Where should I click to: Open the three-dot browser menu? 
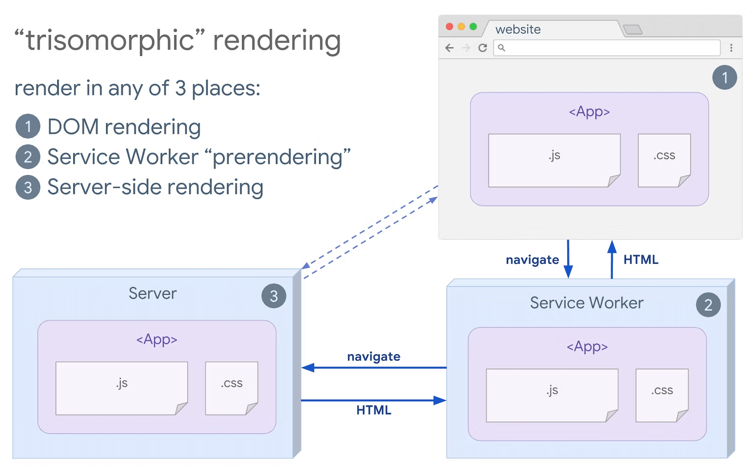pyautogui.click(x=731, y=48)
